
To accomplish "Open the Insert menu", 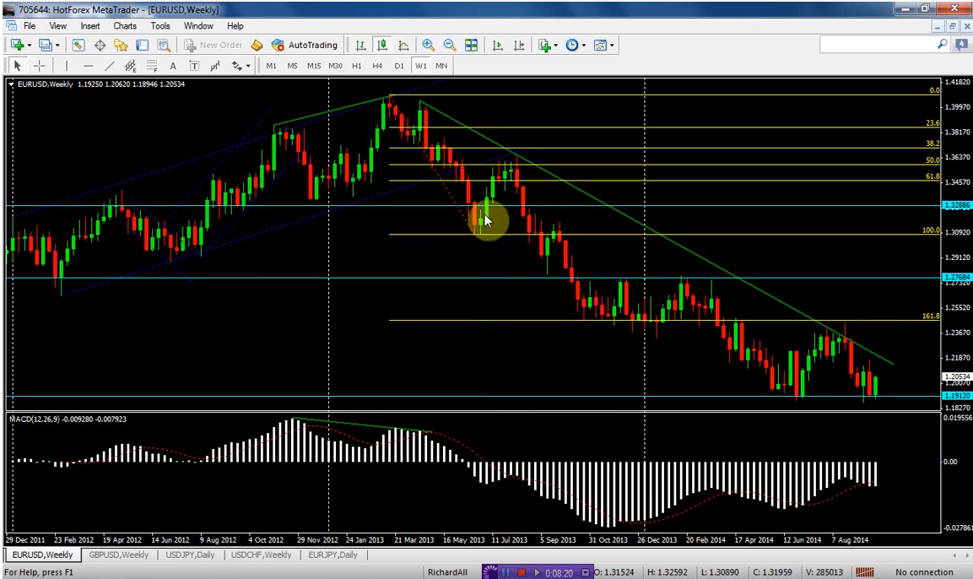I will (90, 26).
